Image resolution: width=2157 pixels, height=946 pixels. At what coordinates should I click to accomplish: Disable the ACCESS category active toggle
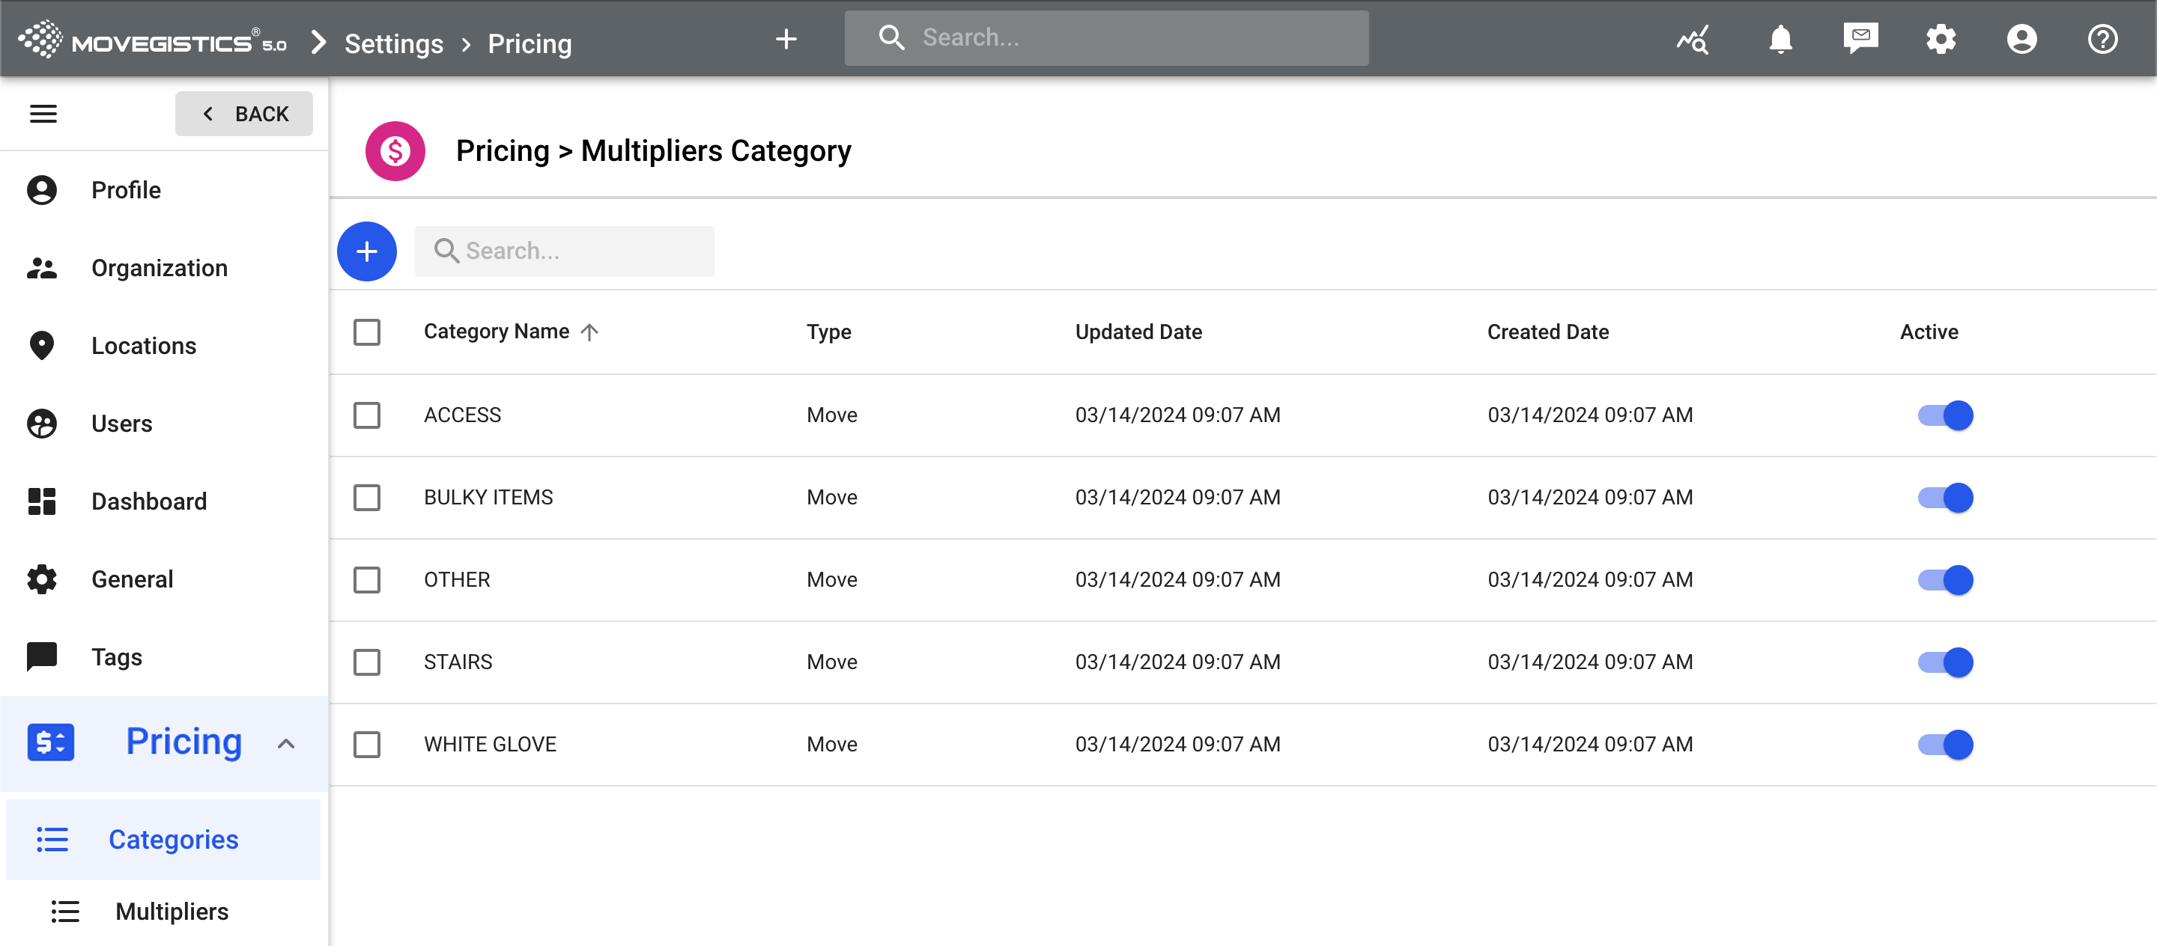point(1944,415)
